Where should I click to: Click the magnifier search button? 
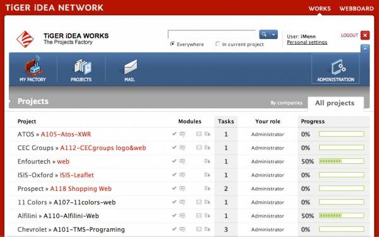click(264, 35)
